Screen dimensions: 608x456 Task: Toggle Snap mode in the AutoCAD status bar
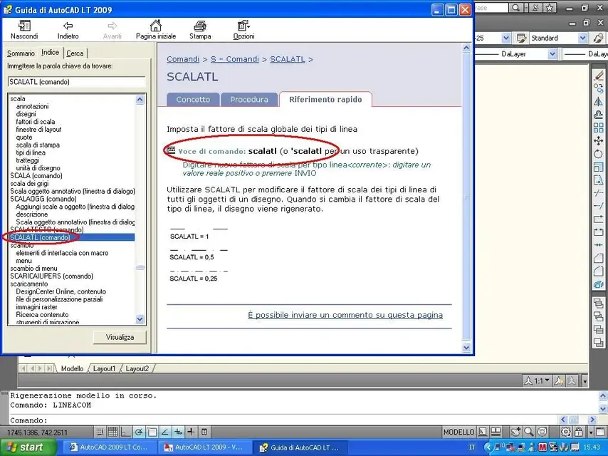pos(100,432)
